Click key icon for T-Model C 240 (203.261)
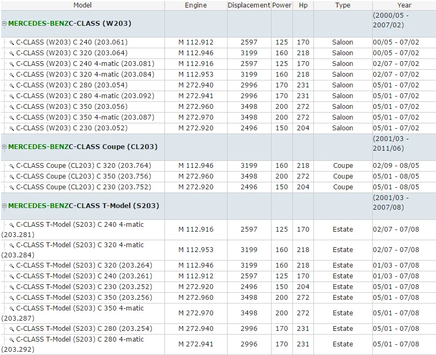Screen dimensions: 436x355 click(12, 277)
